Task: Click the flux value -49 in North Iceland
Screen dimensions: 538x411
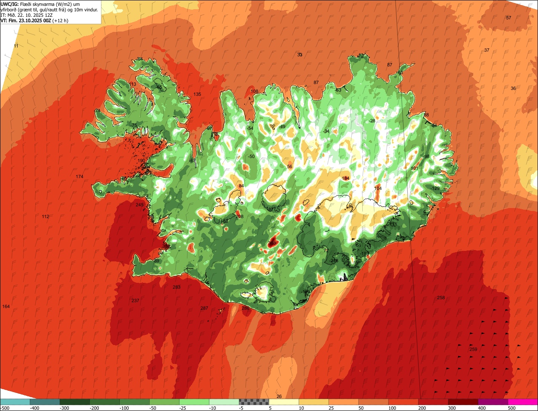Action: click(282, 127)
